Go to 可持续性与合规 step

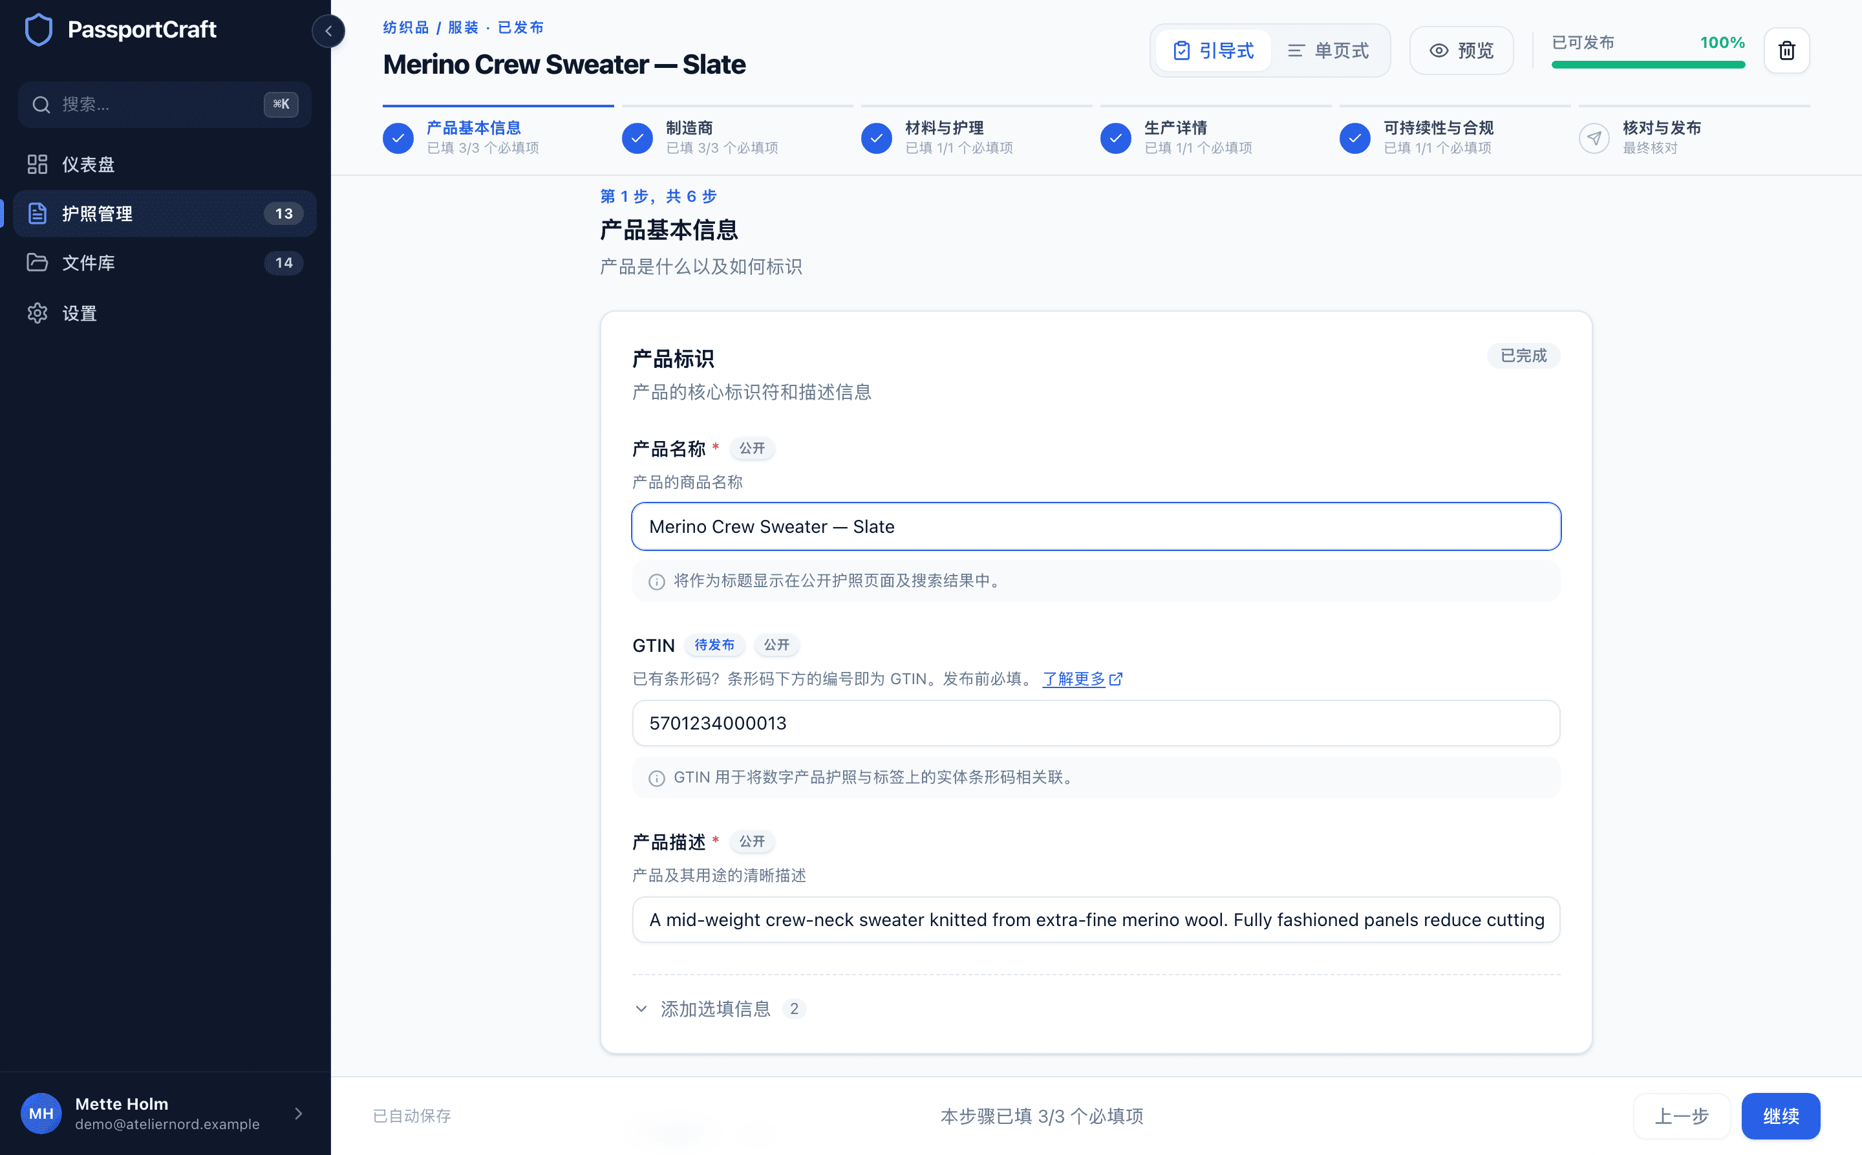[1455, 138]
